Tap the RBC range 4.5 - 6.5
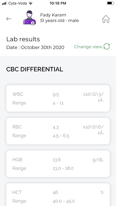Viewport: 116px width, 206px height. point(61,136)
